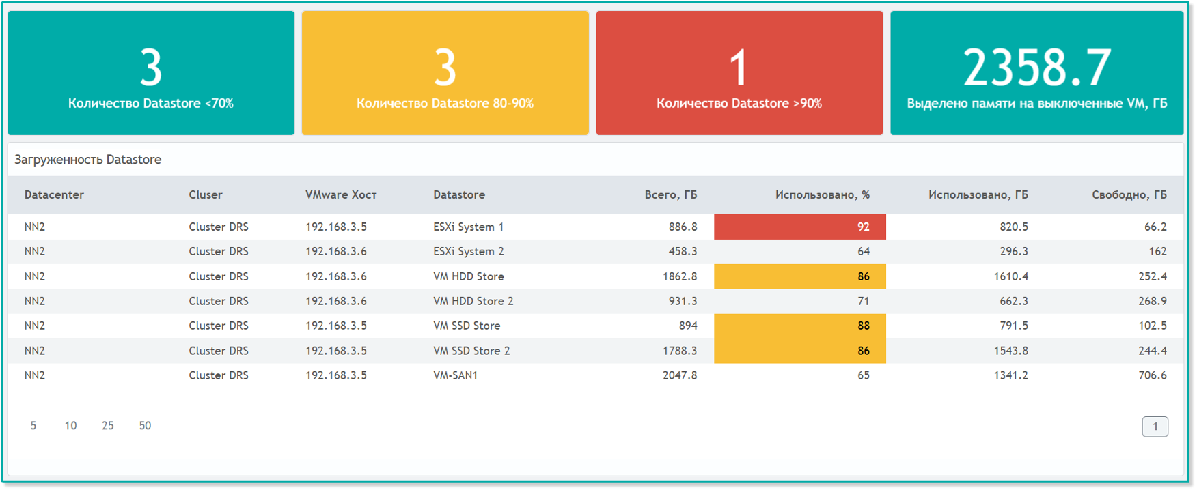Click the red 92% usage cell
The width and height of the screenshot is (1197, 490).
[x=799, y=227]
